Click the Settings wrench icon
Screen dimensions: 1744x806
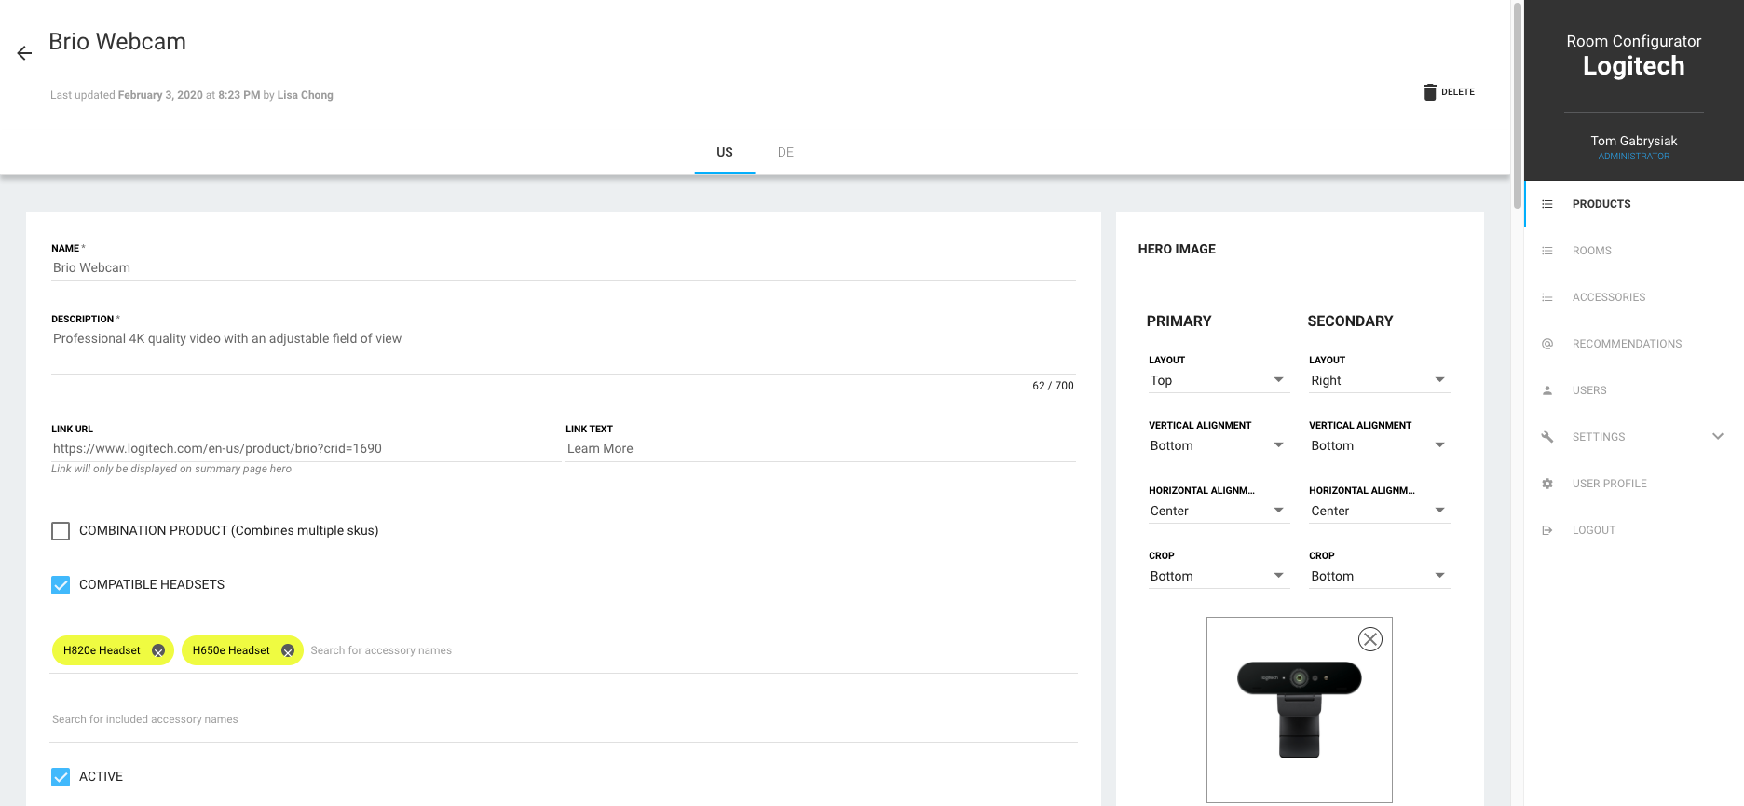(x=1547, y=437)
